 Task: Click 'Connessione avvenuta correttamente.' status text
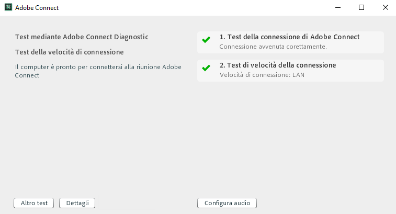(x=273, y=47)
